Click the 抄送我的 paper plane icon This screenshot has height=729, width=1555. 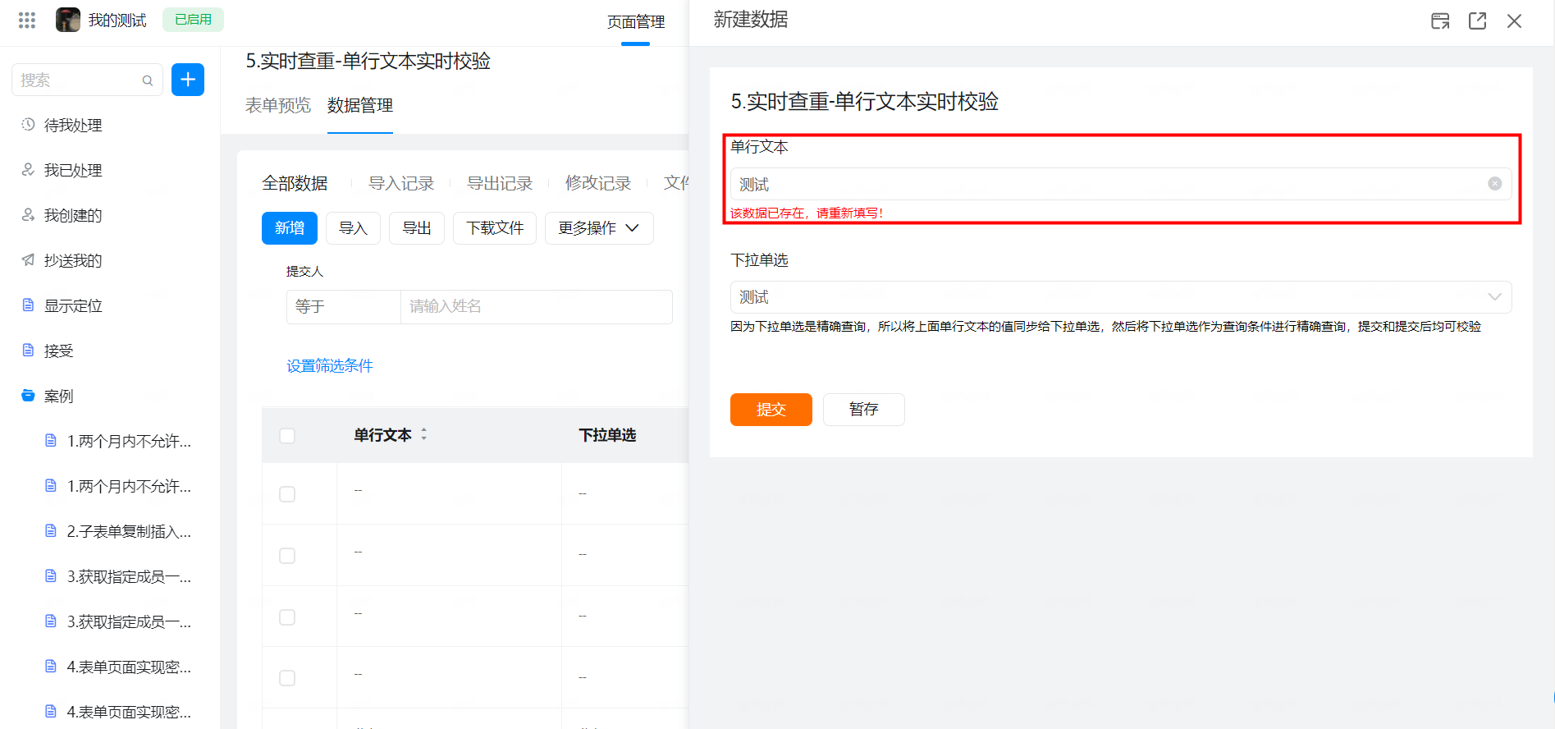(28, 259)
